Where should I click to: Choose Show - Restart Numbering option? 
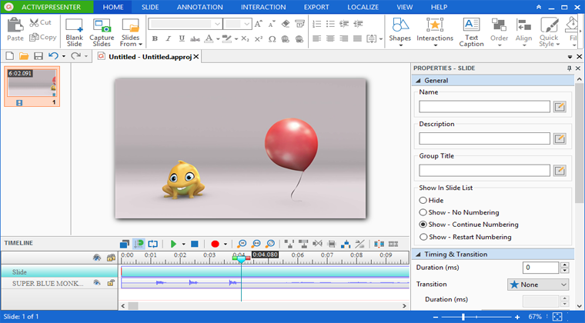coord(423,237)
